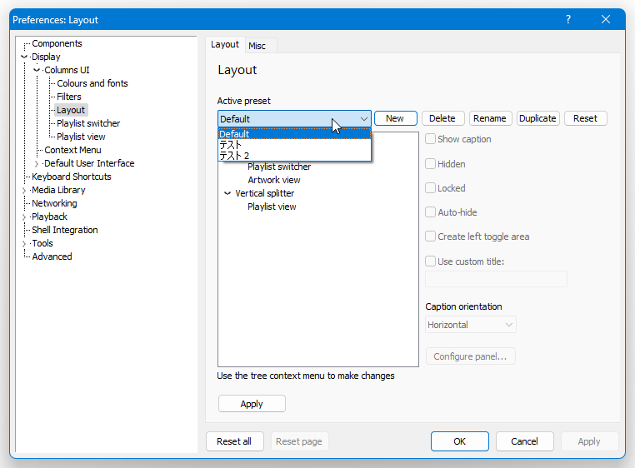Click the Reset all button
The image size is (635, 468).
234,441
